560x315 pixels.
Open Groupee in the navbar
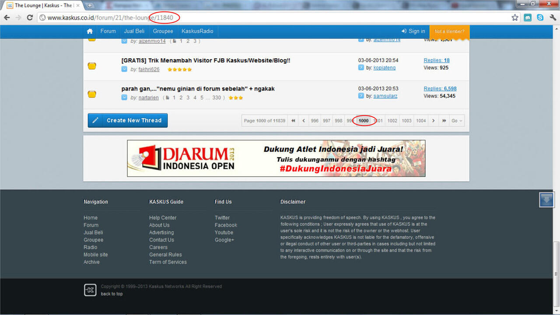pyautogui.click(x=163, y=31)
